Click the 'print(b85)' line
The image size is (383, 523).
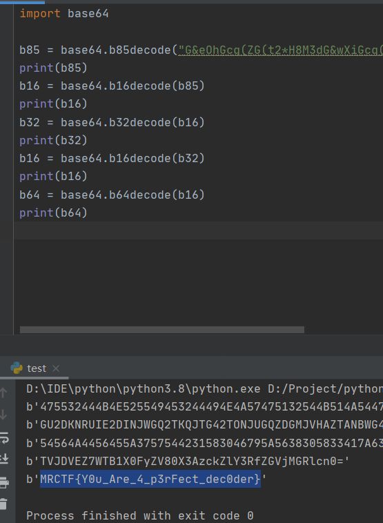(x=53, y=68)
